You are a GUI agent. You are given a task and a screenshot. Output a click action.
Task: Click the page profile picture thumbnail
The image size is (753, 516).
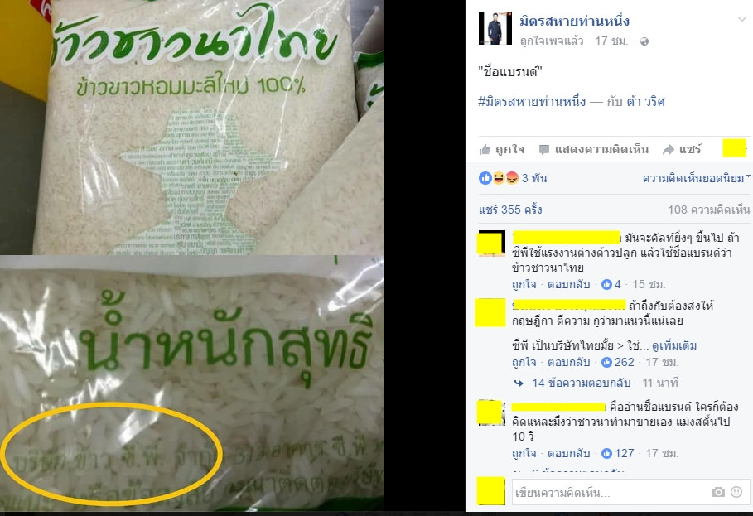click(x=495, y=28)
